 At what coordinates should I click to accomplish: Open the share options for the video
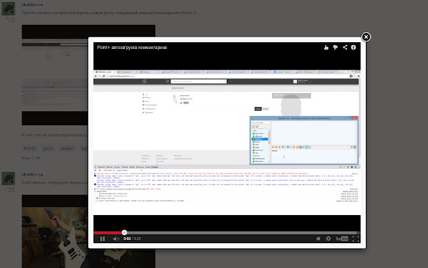[x=345, y=48]
